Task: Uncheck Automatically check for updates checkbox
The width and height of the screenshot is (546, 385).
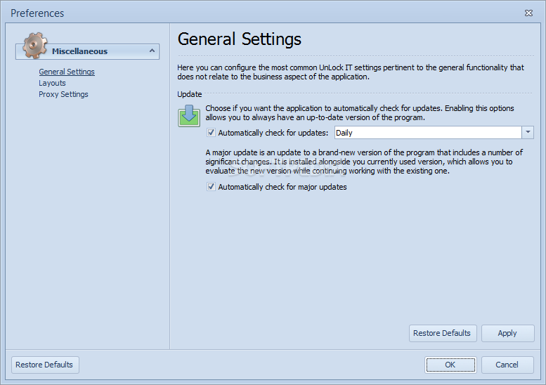Action: pos(211,133)
